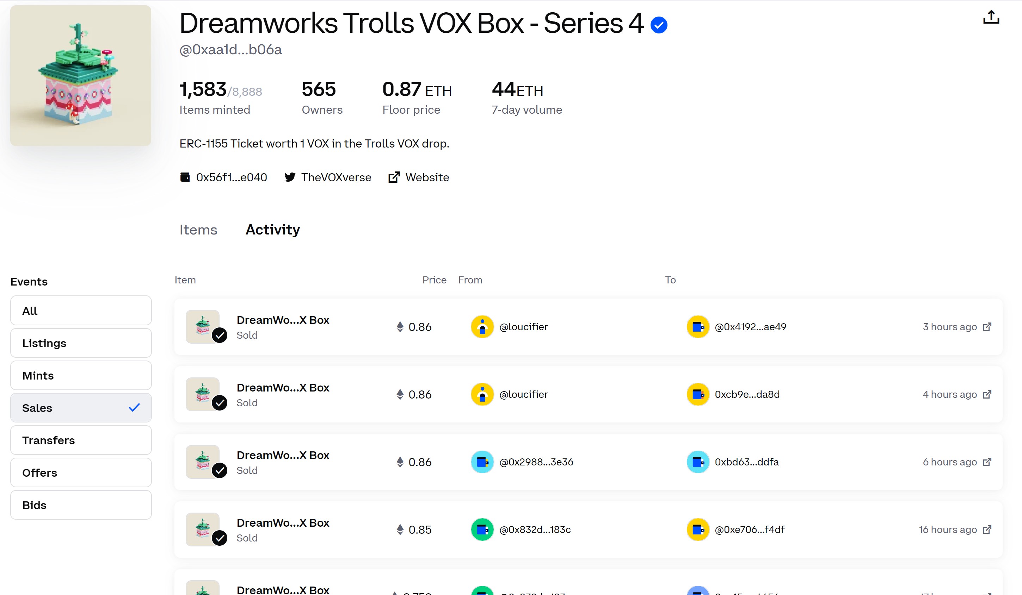The height and width of the screenshot is (595, 1022).
Task: Open TheVOXverse Twitter link
Action: tap(327, 177)
